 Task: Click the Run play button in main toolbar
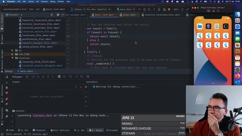point(140,9)
